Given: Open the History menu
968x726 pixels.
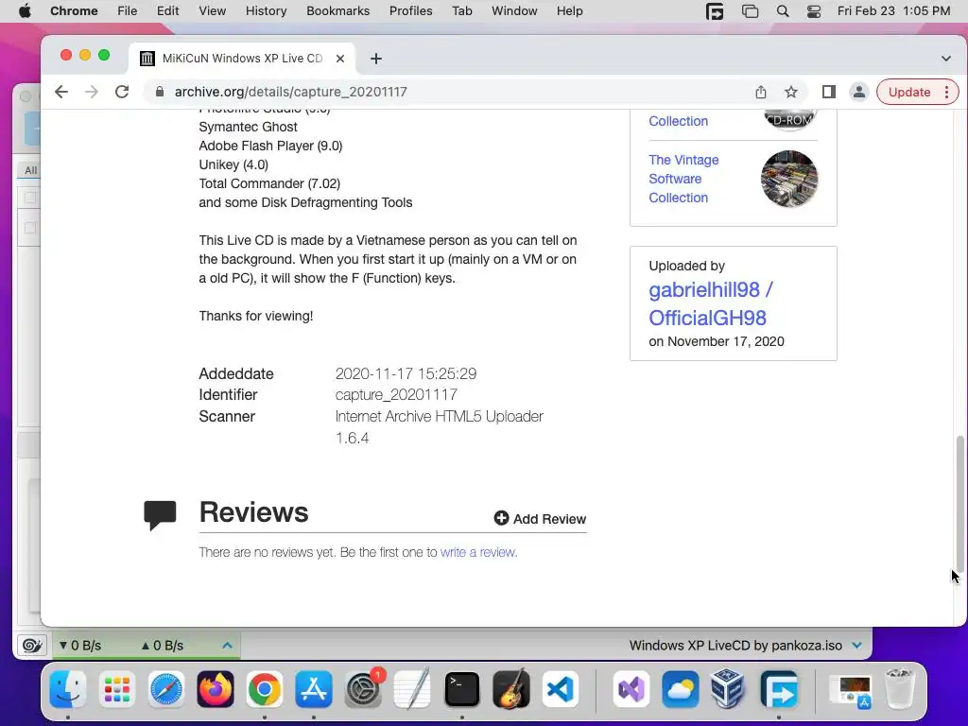Looking at the screenshot, I should point(266,11).
